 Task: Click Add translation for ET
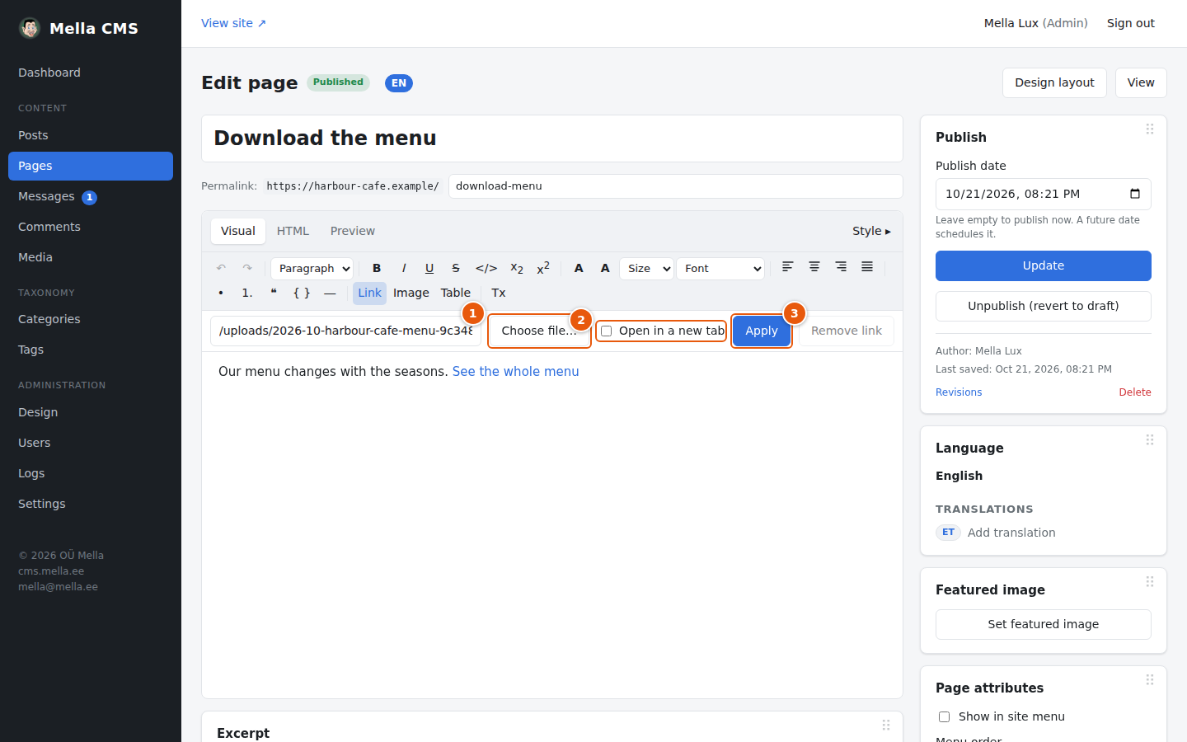pos(1011,533)
